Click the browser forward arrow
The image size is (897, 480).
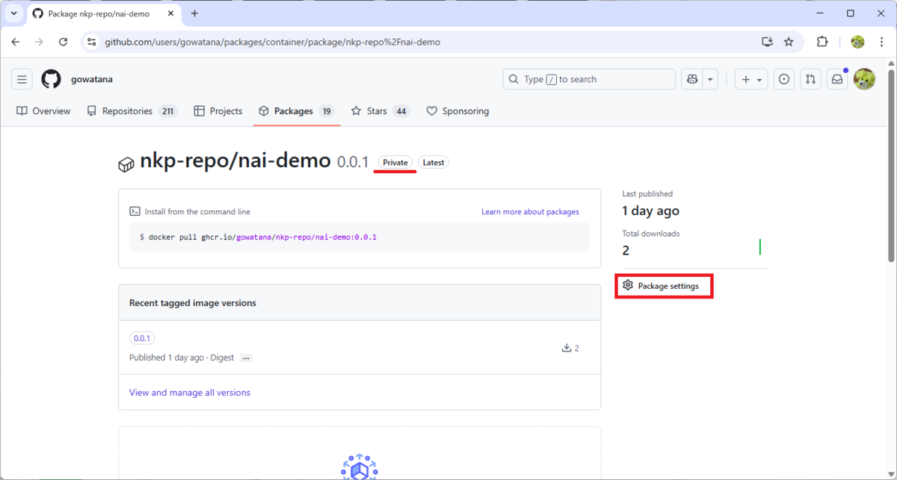pos(39,42)
